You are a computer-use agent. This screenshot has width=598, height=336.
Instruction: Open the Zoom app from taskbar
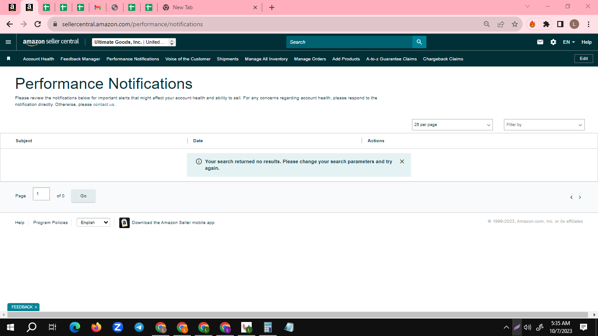pyautogui.click(x=117, y=327)
